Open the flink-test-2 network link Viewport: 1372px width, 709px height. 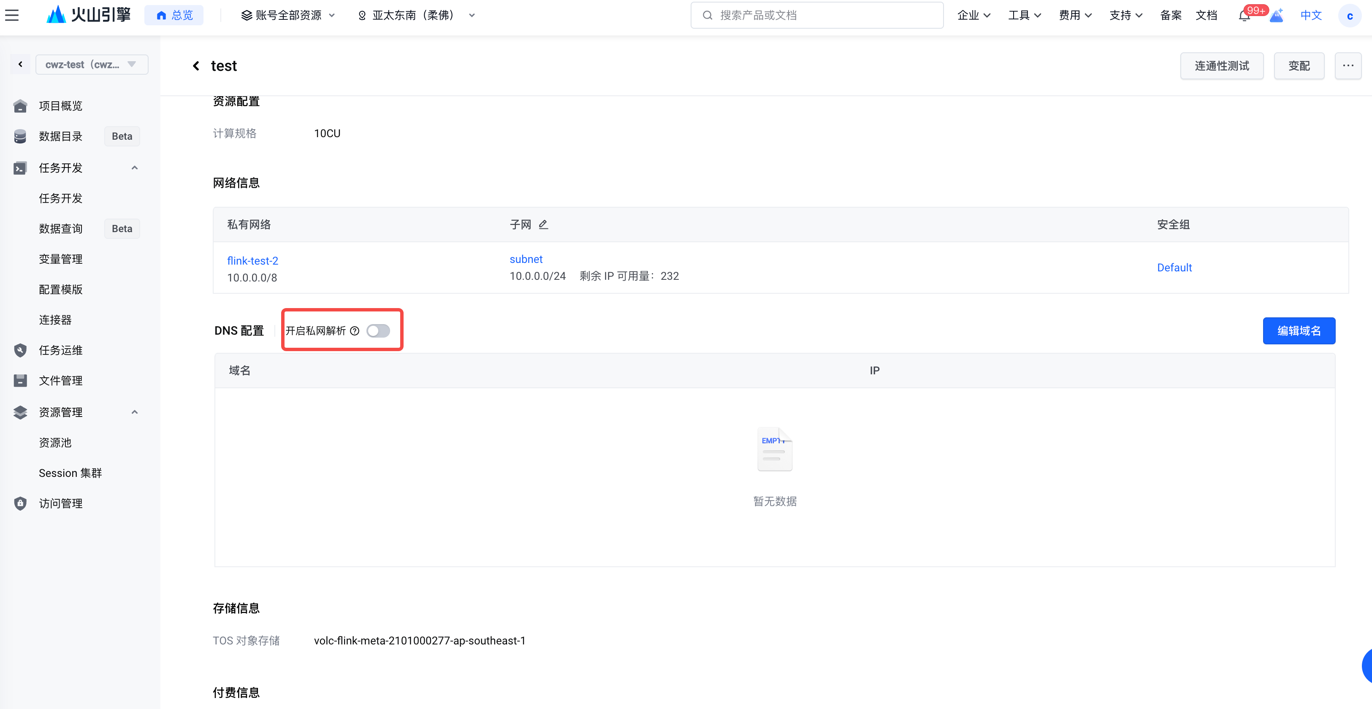pos(252,261)
